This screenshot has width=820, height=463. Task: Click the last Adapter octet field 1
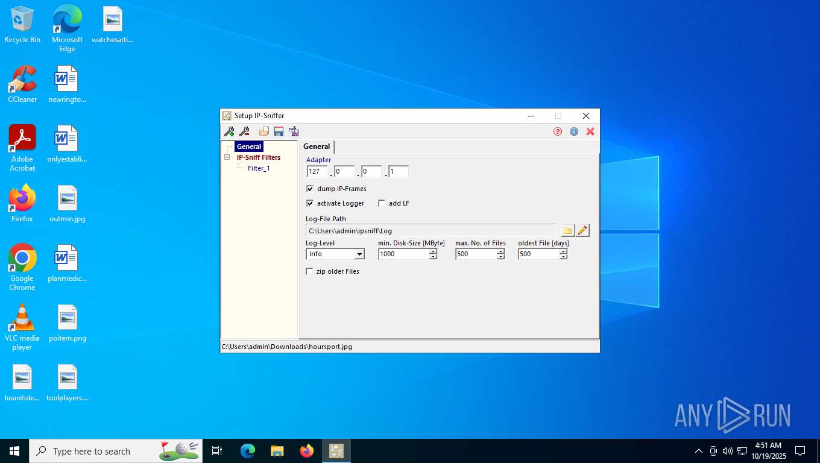coord(399,171)
